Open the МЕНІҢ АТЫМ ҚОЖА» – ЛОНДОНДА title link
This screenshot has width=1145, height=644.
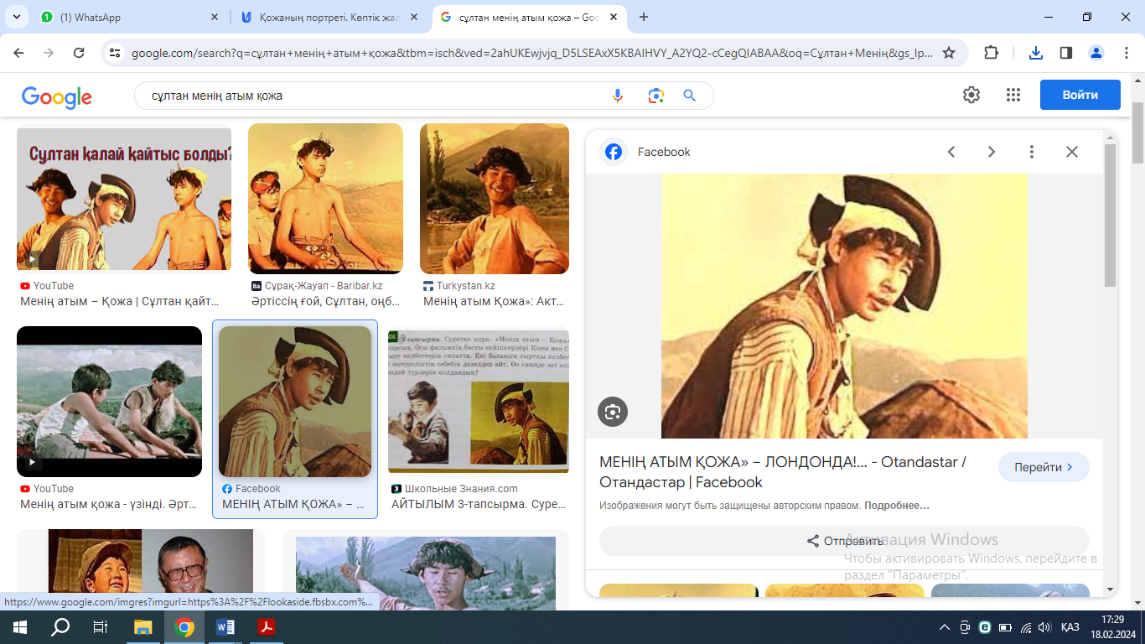pyautogui.click(x=783, y=472)
